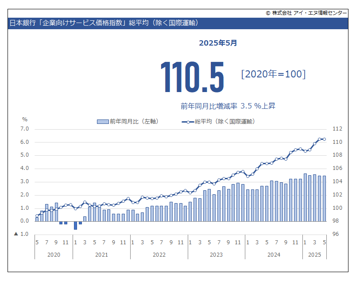Screen dimensions: 356x281
Task: Click the right axis value 96
Action: point(336,234)
